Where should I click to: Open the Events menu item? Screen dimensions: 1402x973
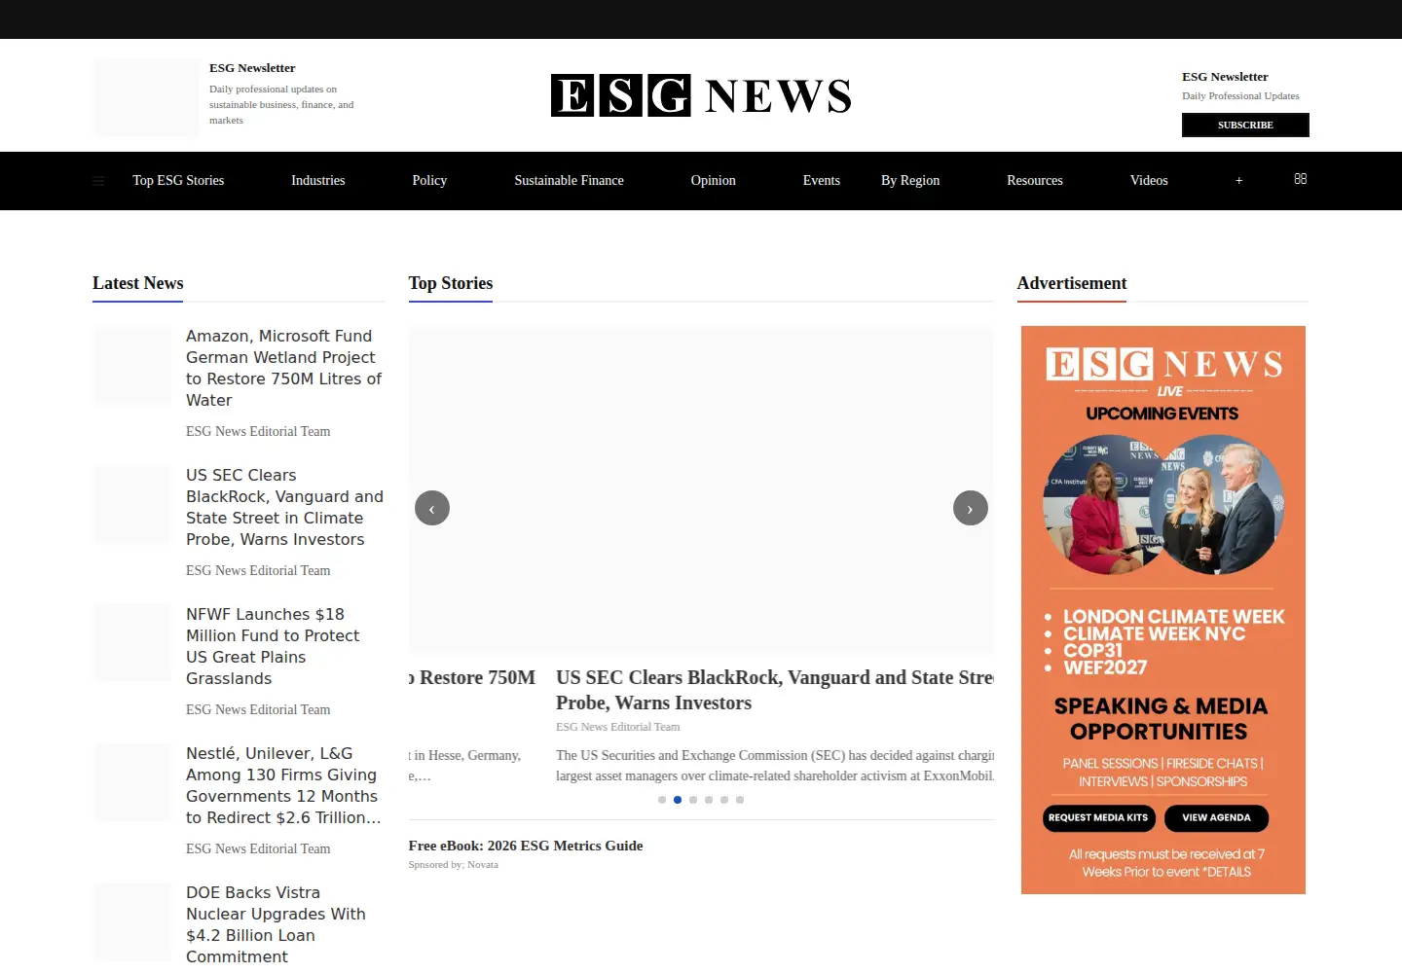(822, 180)
